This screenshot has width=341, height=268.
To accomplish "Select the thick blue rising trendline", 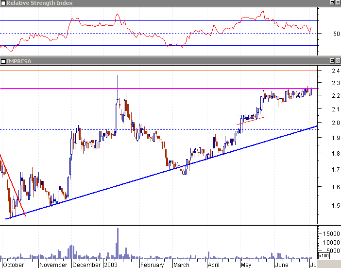I will tap(161, 172).
